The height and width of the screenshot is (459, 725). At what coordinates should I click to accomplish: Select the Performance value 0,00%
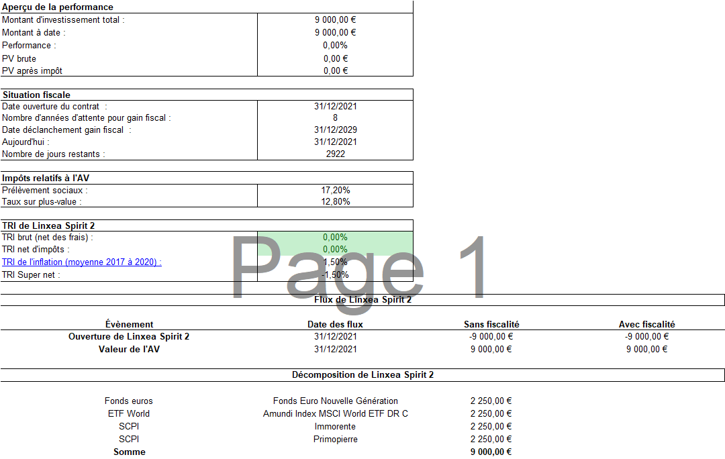click(335, 46)
